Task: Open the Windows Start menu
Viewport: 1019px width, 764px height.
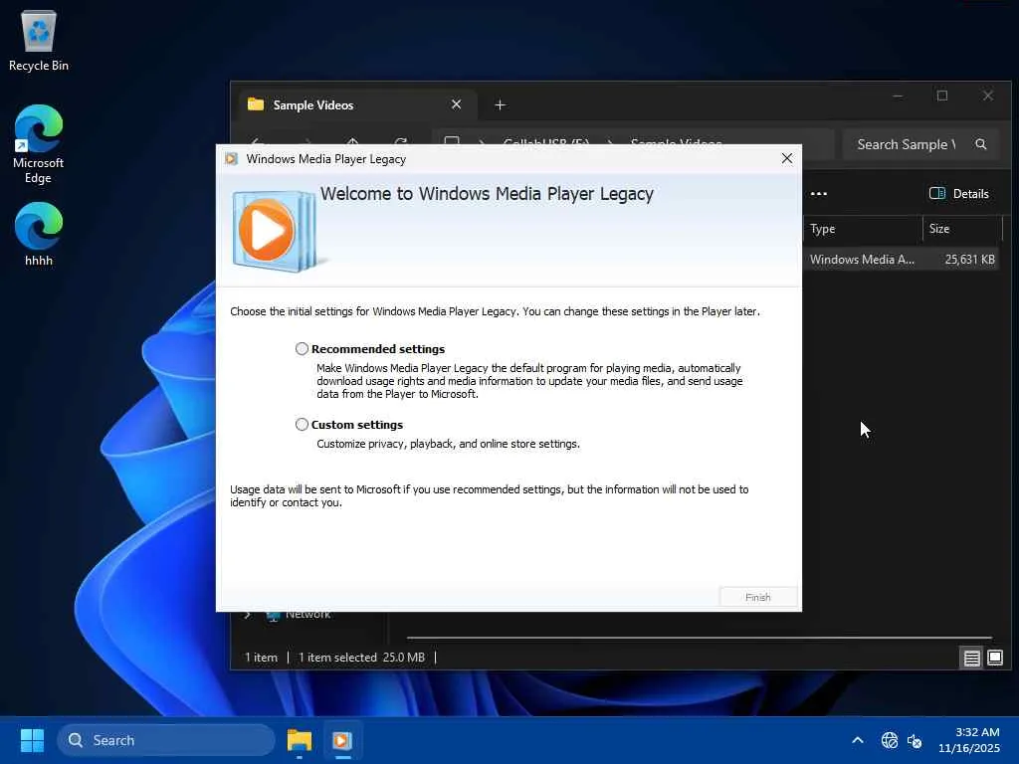Action: click(x=32, y=740)
